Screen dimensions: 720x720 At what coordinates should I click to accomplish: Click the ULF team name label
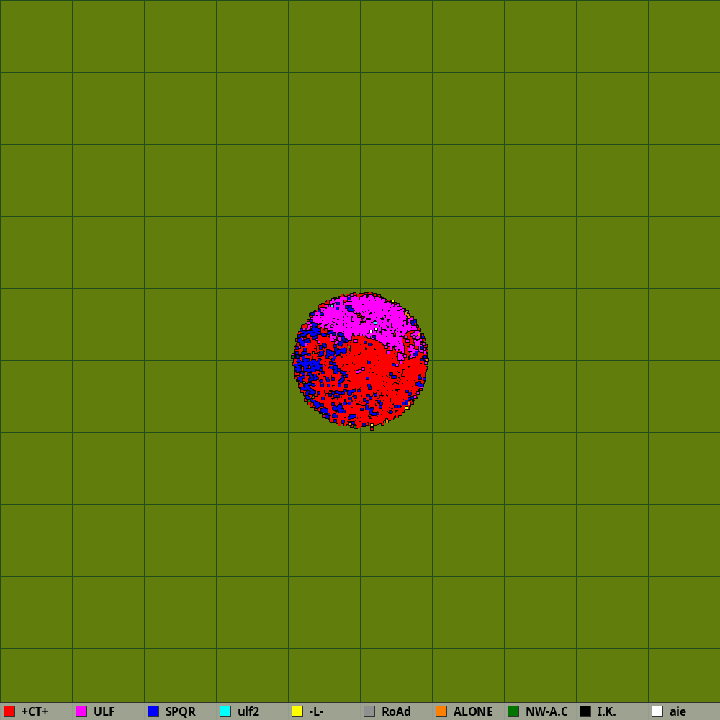104,711
